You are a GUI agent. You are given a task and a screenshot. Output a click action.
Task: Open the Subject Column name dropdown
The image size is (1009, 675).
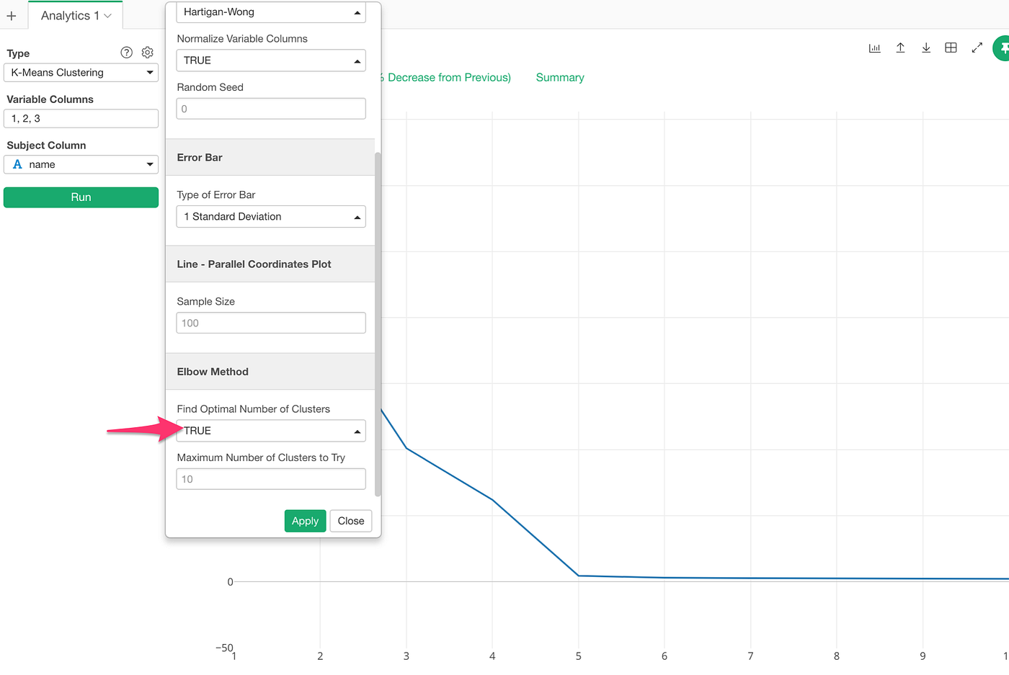tap(81, 164)
